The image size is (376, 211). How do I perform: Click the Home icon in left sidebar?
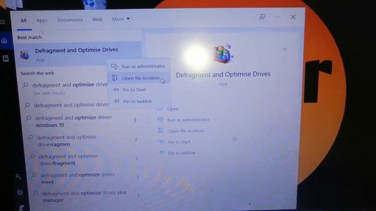pyautogui.click(x=4, y=40)
